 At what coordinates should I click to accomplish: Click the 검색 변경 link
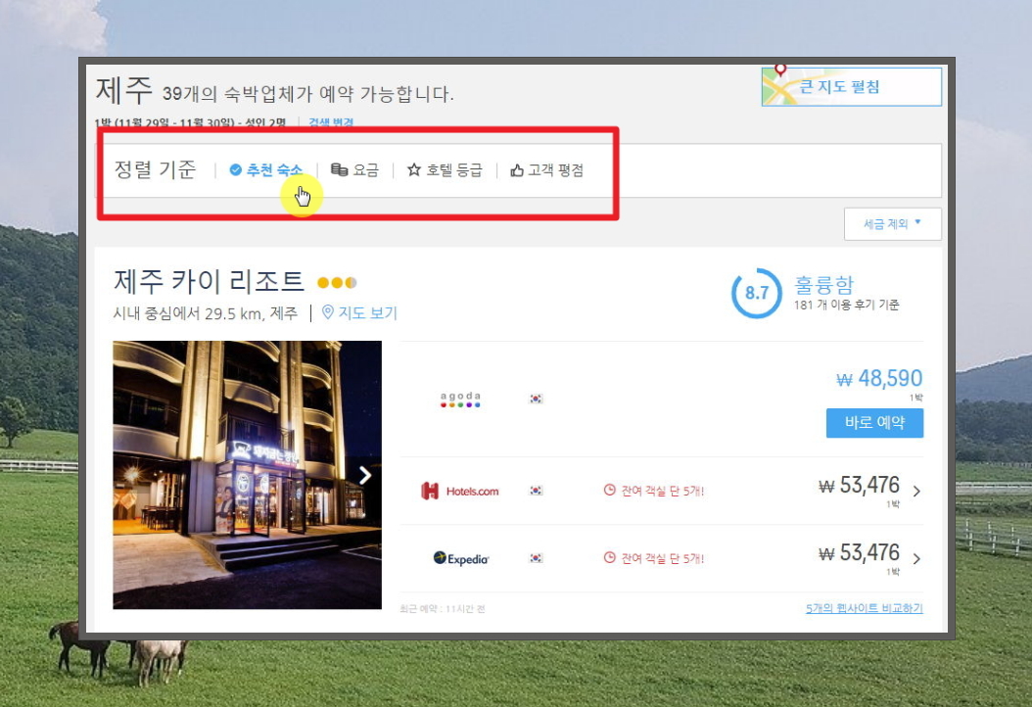[331, 122]
